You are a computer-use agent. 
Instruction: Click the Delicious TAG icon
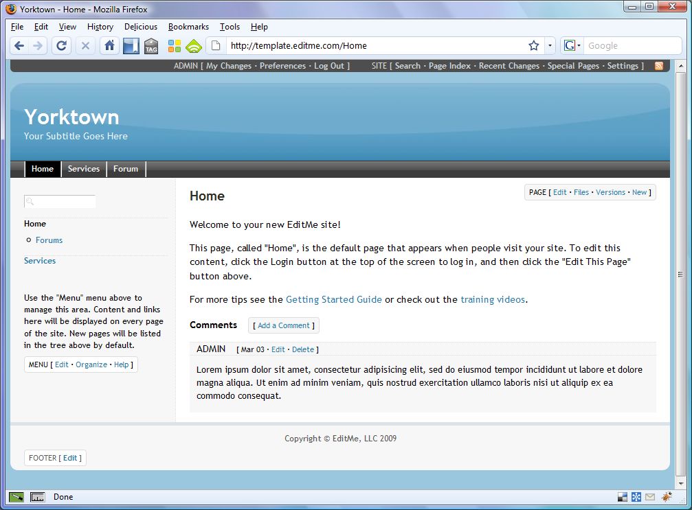(x=151, y=46)
